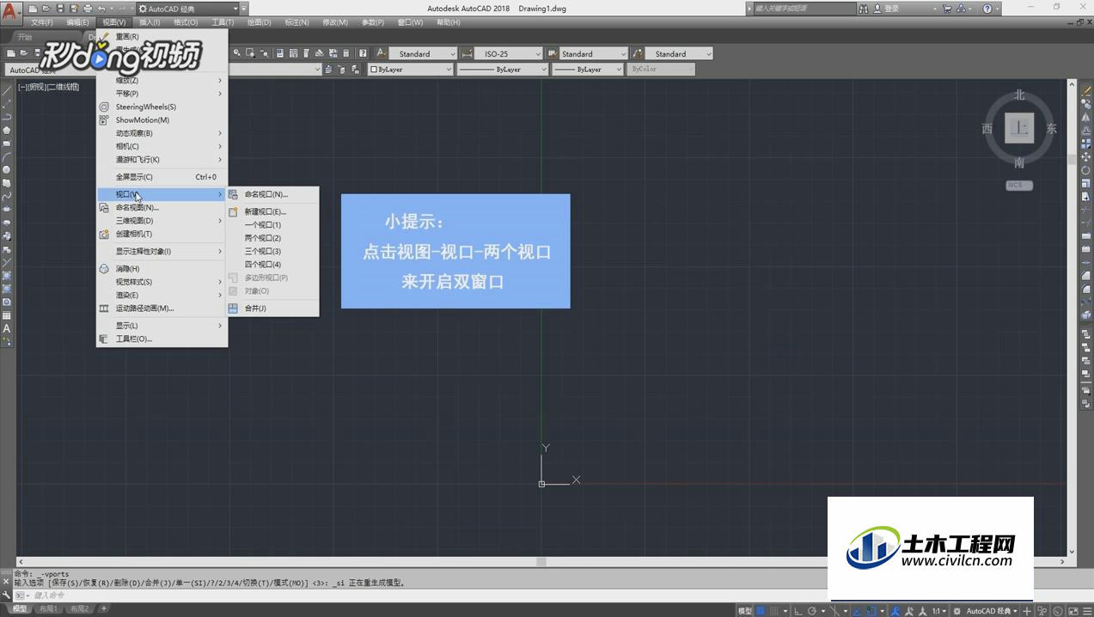
Task: Open 运动路径动画(M)... dialog
Action: pos(162,308)
